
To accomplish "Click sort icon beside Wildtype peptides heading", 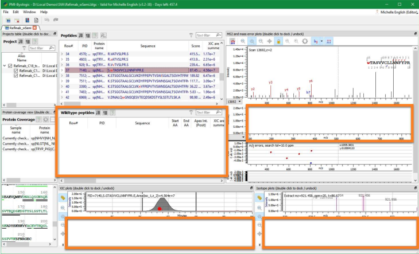I will 98,113.
